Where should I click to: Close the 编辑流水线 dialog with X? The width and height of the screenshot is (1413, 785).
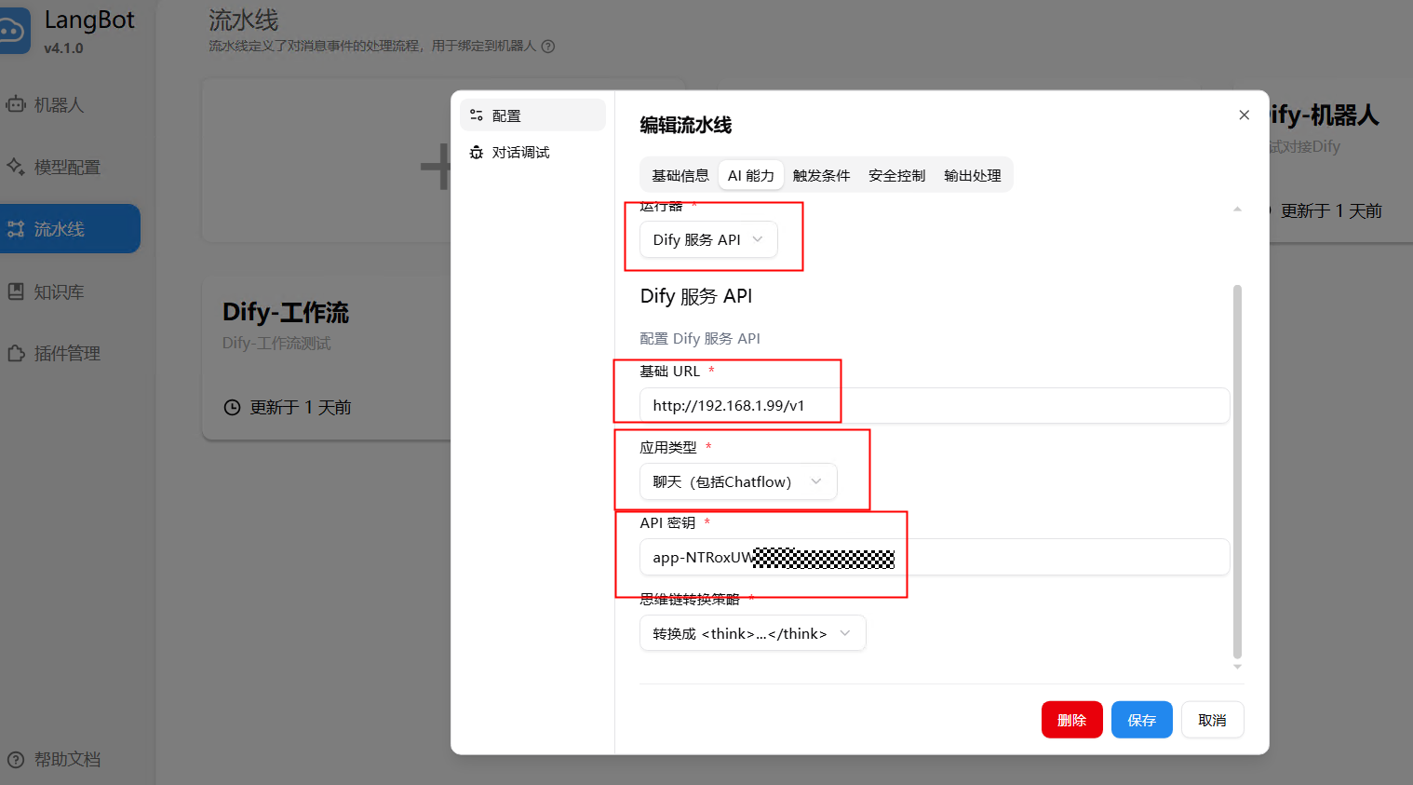[x=1244, y=115]
